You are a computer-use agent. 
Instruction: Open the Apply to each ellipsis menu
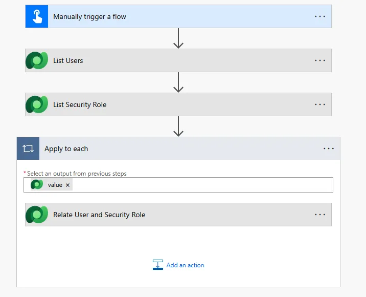pyautogui.click(x=329, y=148)
